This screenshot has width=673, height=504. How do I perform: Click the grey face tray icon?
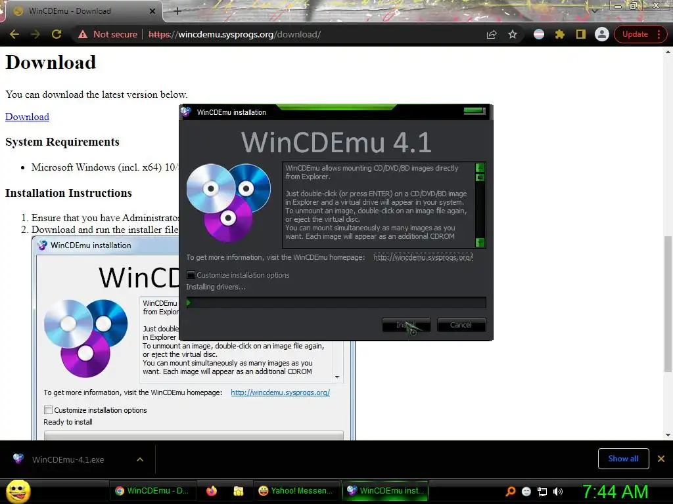(x=526, y=492)
